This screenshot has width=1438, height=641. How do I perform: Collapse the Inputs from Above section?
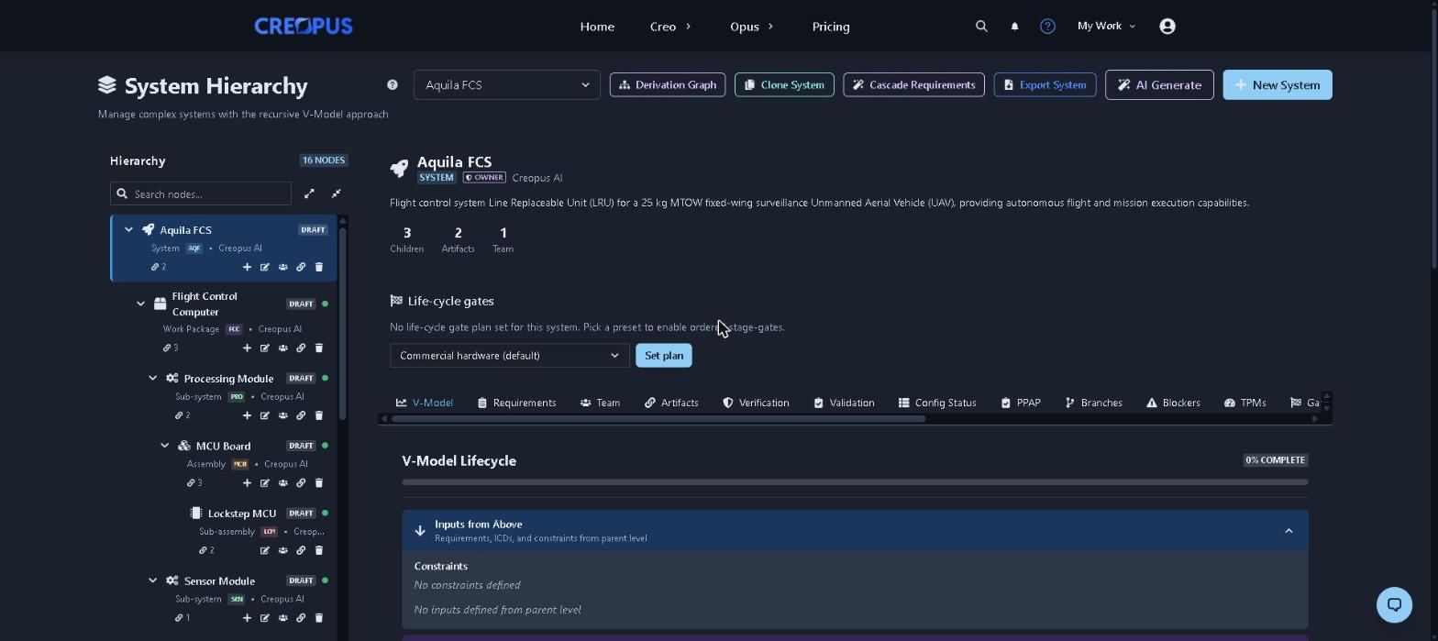click(1289, 531)
